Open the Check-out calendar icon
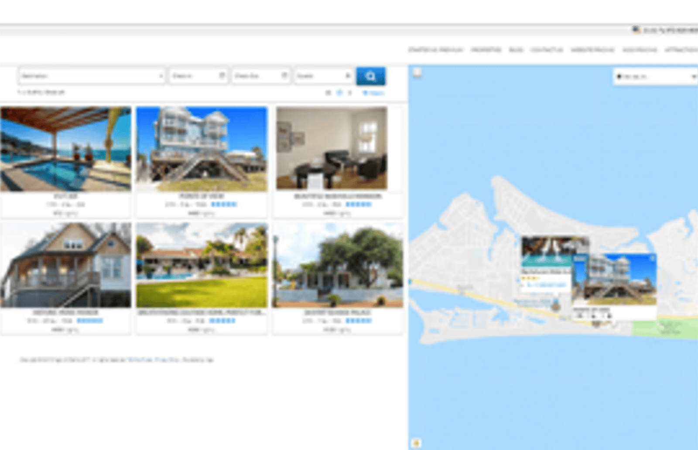Image resolution: width=698 pixels, height=450 pixels. tap(284, 75)
